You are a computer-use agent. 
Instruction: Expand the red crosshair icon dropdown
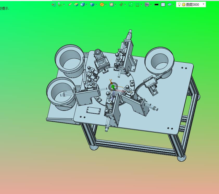point(125,5)
